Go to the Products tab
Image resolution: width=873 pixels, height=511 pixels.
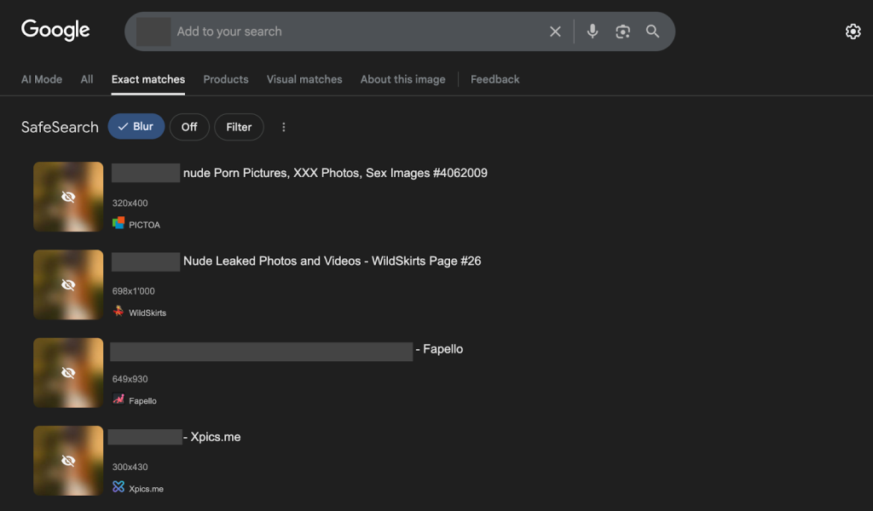226,79
